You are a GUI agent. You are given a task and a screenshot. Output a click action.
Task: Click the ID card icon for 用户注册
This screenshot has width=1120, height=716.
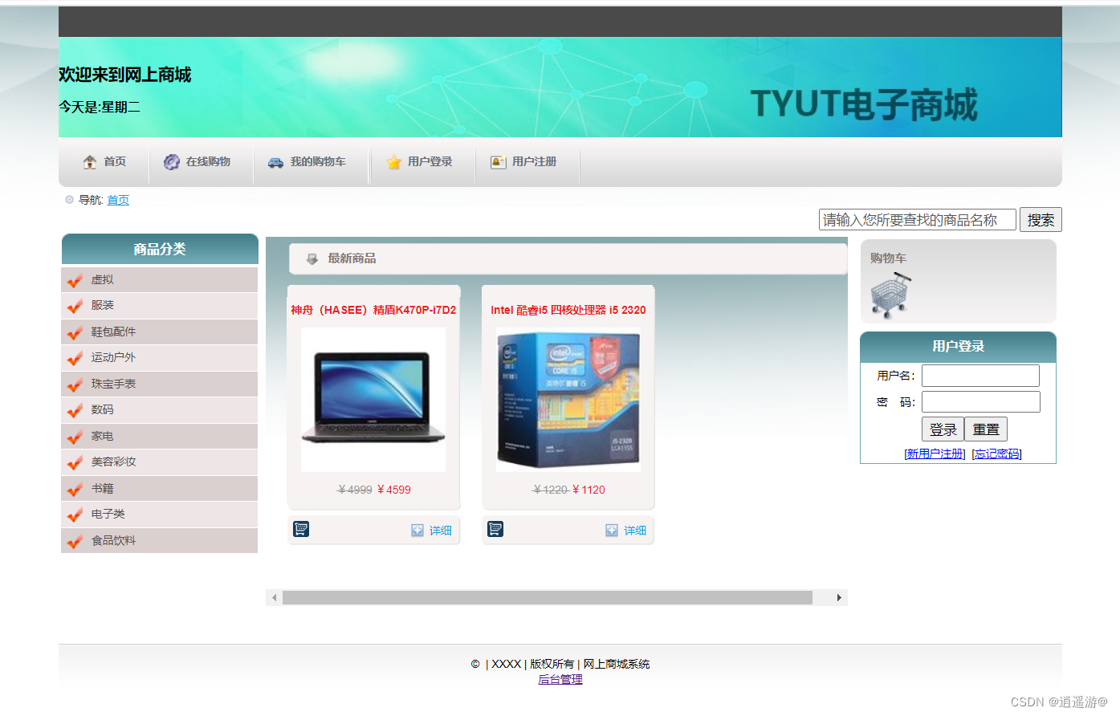point(498,162)
